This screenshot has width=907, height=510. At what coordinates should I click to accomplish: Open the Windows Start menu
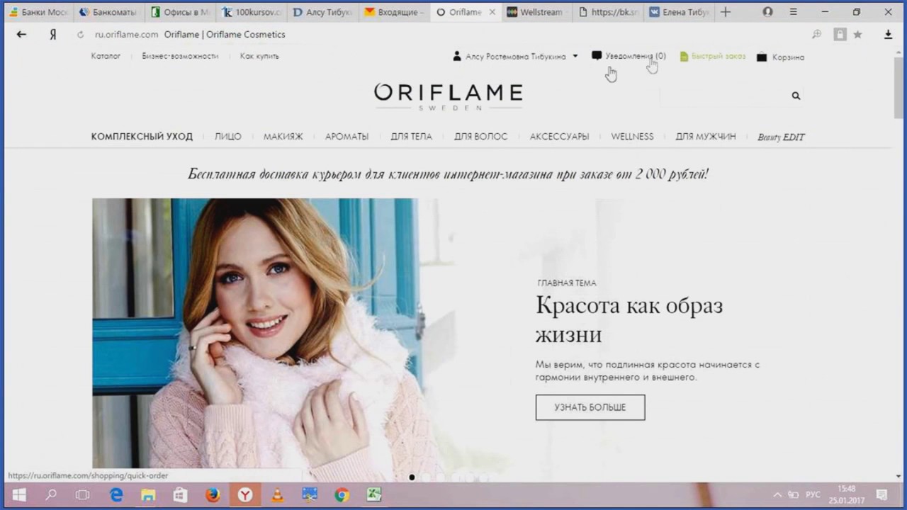click(19, 495)
